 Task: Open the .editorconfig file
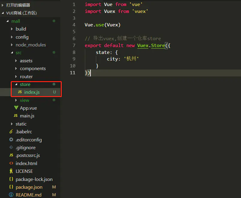29,140
